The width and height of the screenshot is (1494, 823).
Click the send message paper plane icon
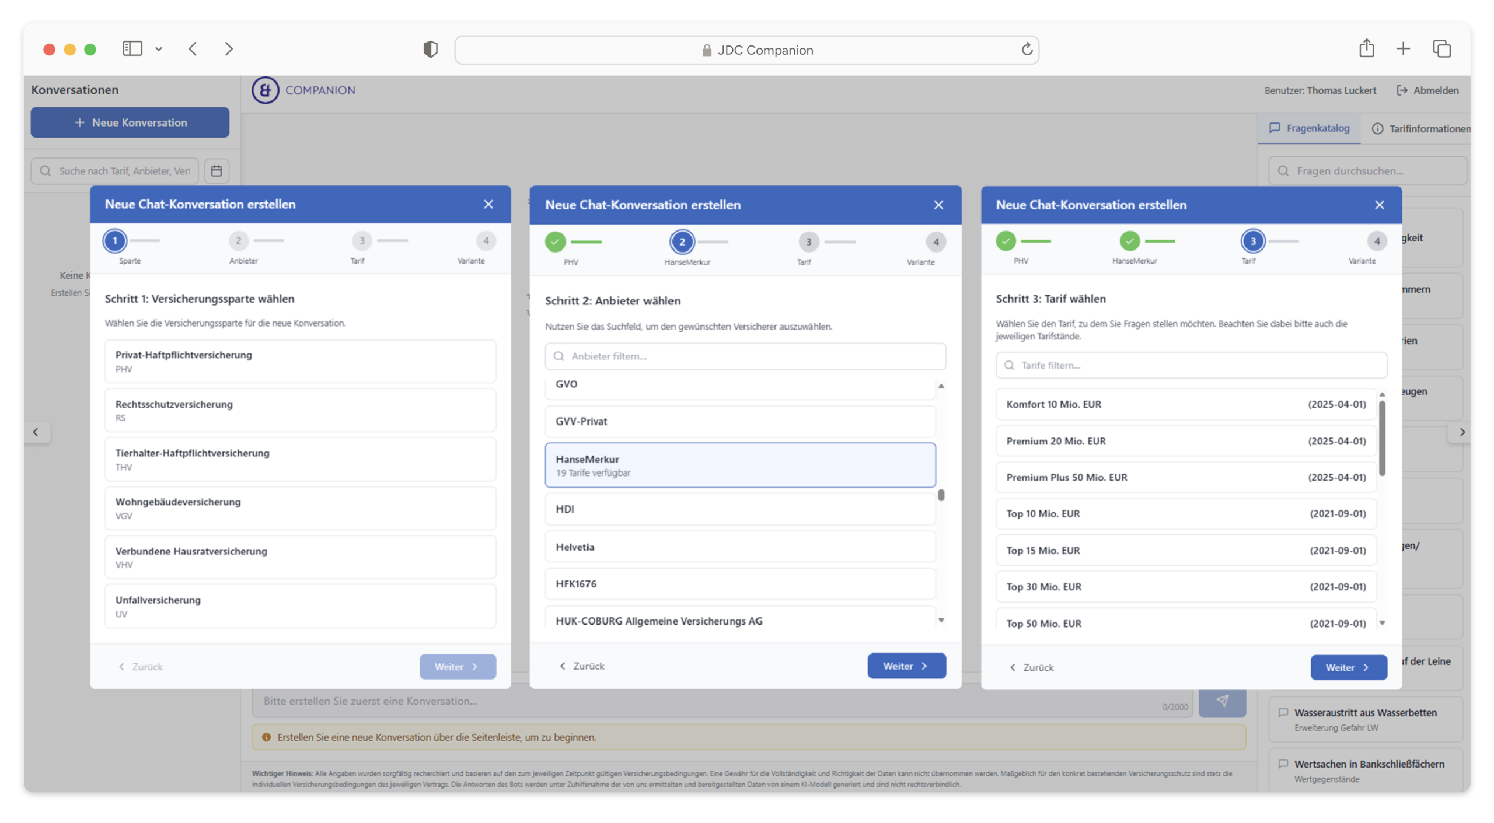tap(1222, 701)
